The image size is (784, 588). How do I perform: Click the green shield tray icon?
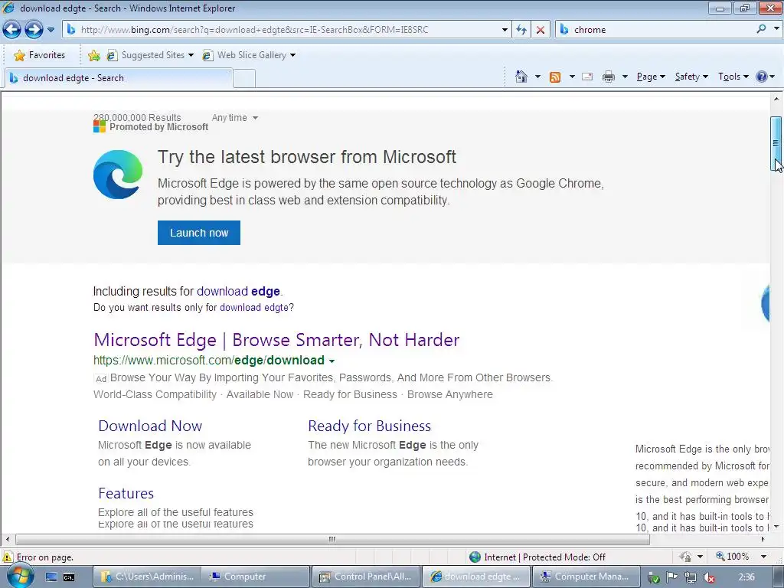click(x=654, y=577)
